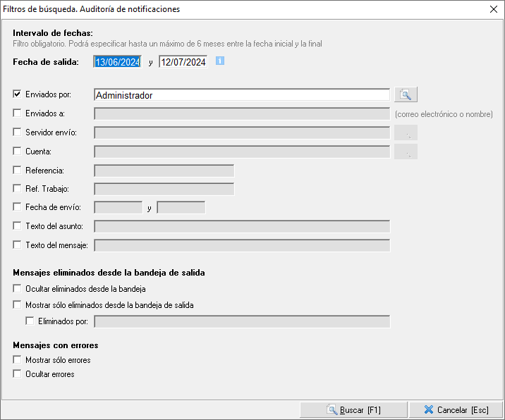Enable 'Ocultar eliminados desde la bandeja'
The height and width of the screenshot is (420, 505).
point(18,289)
